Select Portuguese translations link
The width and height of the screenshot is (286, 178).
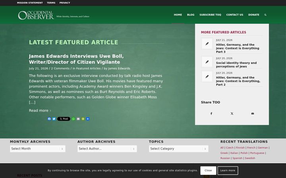tap(257, 153)
